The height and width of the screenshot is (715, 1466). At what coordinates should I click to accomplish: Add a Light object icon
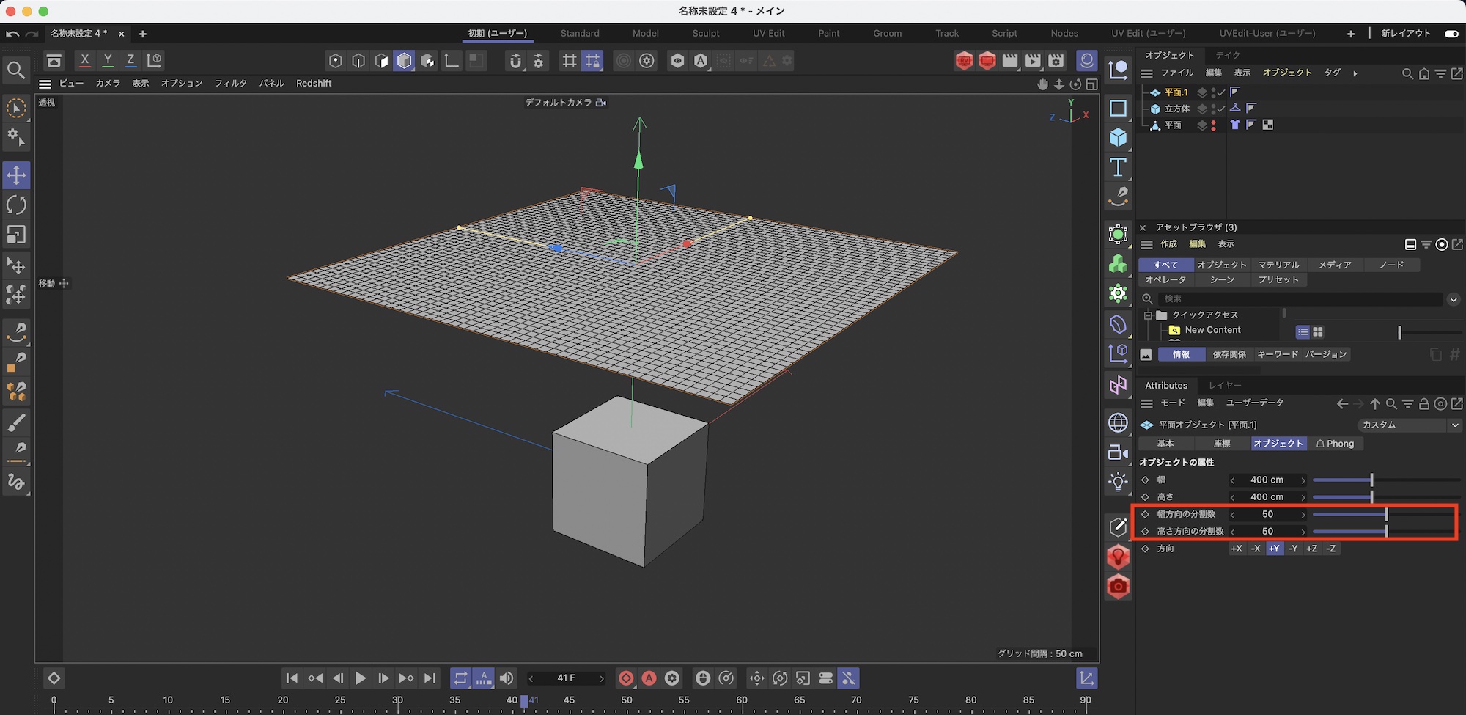1118,482
